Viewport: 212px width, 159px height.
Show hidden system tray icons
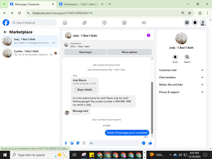point(170,155)
